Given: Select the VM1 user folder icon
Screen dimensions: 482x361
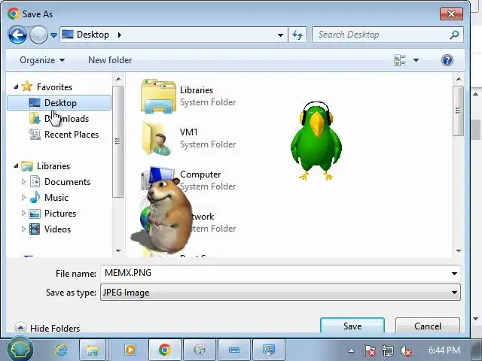Looking at the screenshot, I should tap(157, 138).
